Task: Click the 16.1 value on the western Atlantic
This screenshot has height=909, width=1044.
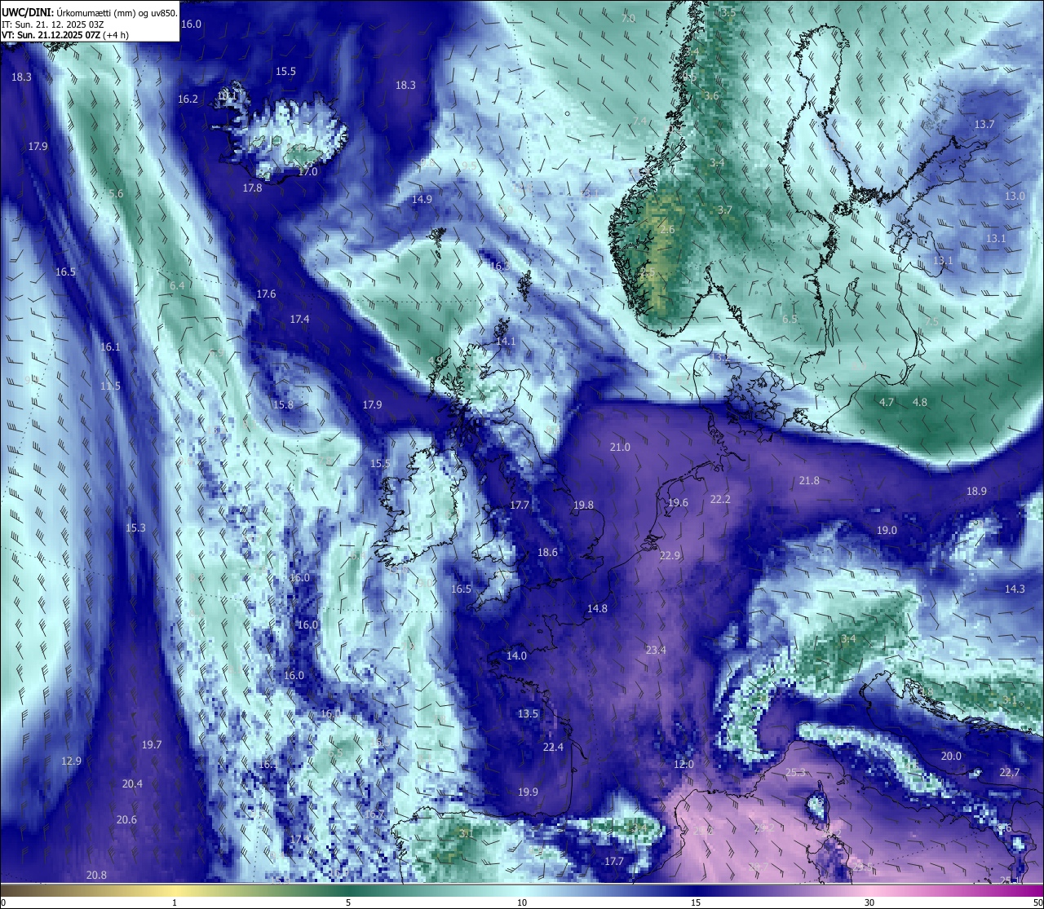Action: (110, 346)
